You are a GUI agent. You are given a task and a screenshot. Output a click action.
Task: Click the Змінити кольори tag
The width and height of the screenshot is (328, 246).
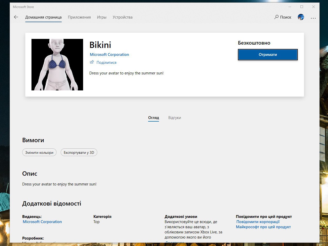click(x=39, y=152)
